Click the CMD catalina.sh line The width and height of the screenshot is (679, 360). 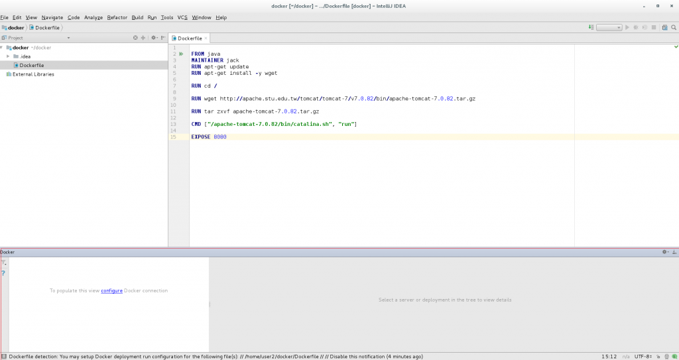pos(274,124)
